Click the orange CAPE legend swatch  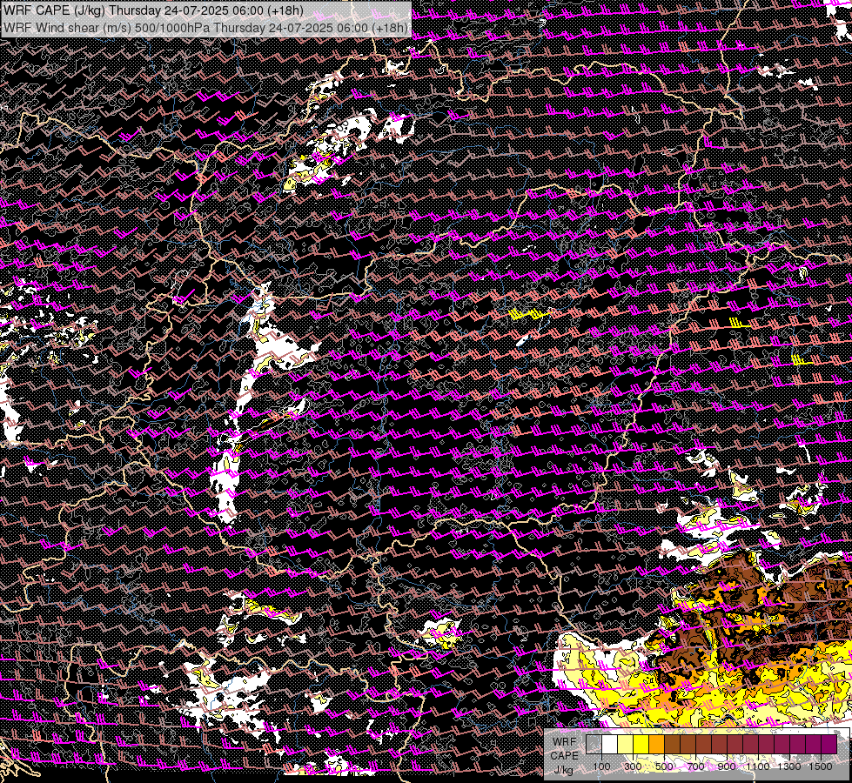656,745
